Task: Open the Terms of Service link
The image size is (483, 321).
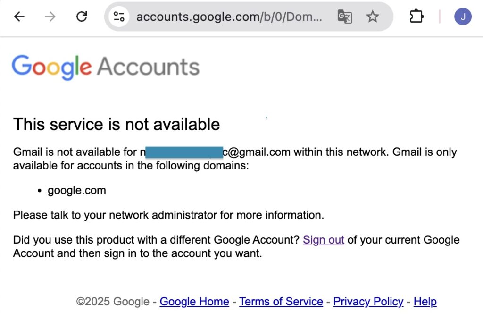Action: 281,302
